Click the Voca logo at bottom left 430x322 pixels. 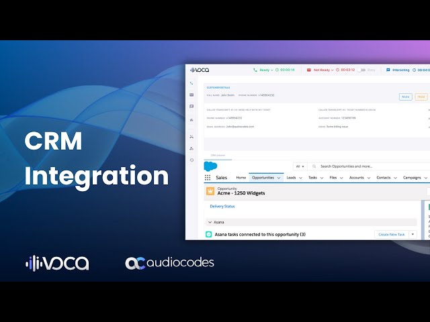click(x=57, y=263)
